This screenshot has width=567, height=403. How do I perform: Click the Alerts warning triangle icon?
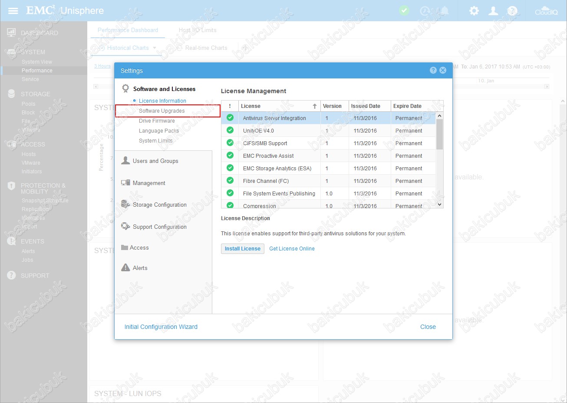click(125, 267)
